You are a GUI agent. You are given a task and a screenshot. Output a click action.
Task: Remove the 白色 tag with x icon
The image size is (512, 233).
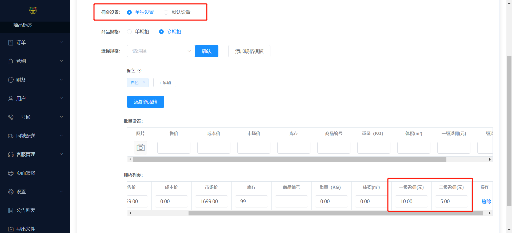[144, 83]
